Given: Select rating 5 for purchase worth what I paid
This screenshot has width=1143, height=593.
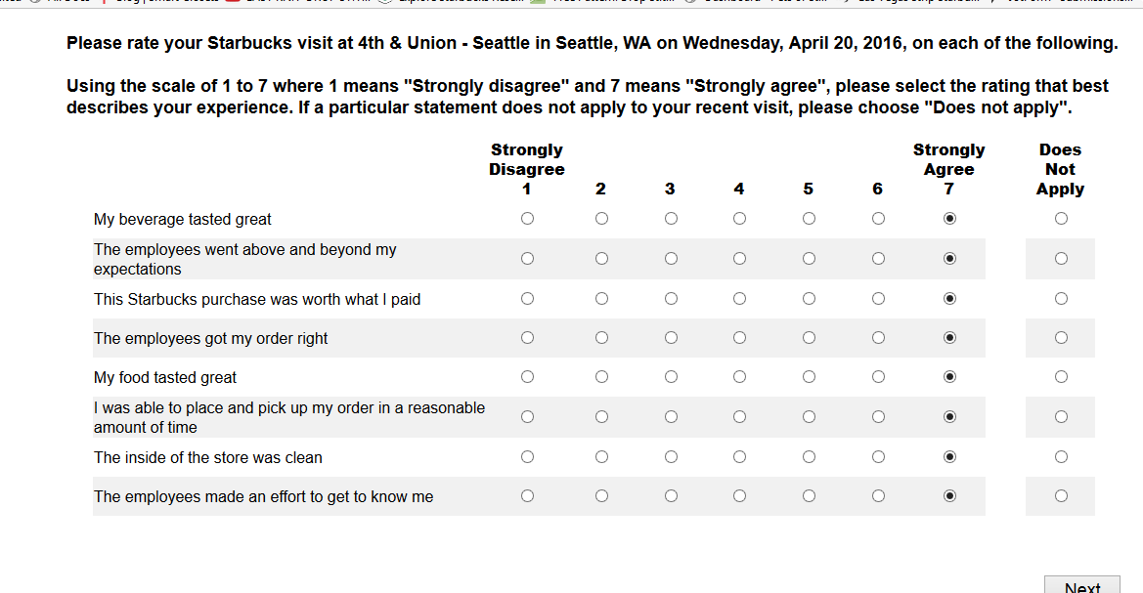Looking at the screenshot, I should point(809,299).
